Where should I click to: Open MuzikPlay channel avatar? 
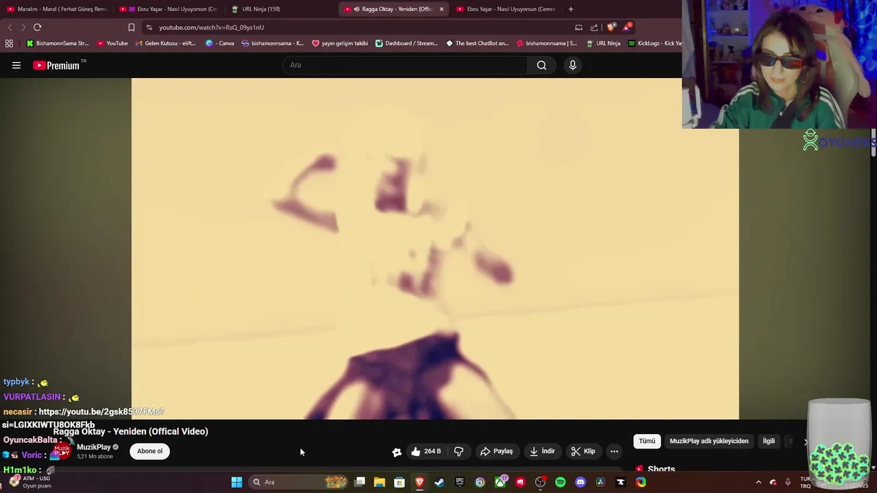pos(62,451)
